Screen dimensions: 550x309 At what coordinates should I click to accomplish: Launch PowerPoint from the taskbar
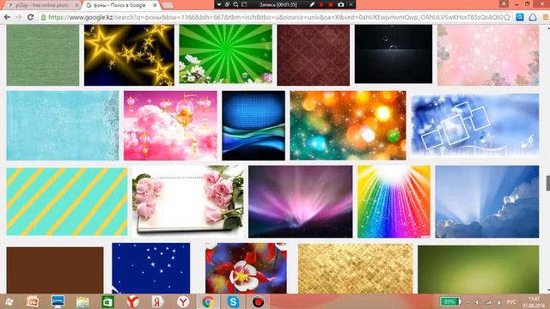pyautogui.click(x=33, y=301)
